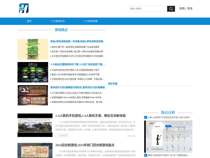Open article 艾尔登法环地图碎片分布
Image resolution: width=210 pixels, height=158 pixels.
coord(78,56)
